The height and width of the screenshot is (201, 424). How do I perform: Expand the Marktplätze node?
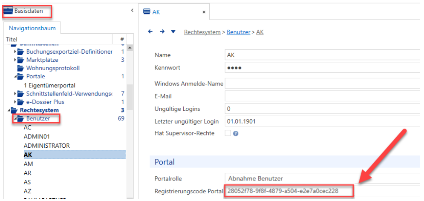[15, 60]
